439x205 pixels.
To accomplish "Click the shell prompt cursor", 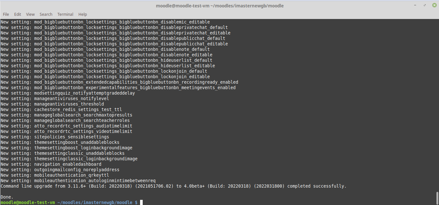I will [x=141, y=202].
